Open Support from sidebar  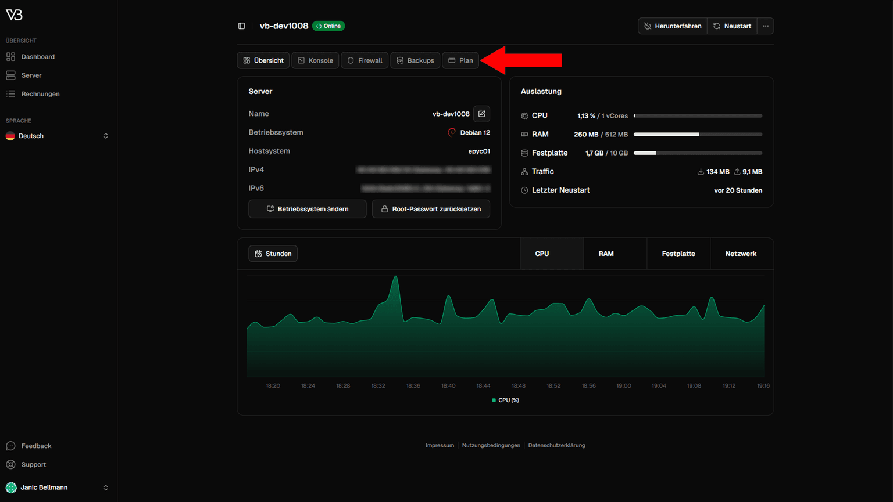click(33, 464)
